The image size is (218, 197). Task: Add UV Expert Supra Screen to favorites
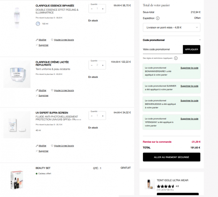[x=62, y=146]
